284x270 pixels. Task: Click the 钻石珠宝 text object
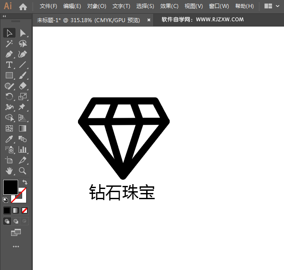tap(122, 193)
